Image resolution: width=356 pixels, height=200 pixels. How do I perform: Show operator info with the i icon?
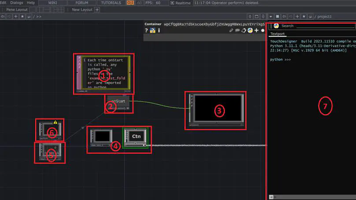point(159,30)
